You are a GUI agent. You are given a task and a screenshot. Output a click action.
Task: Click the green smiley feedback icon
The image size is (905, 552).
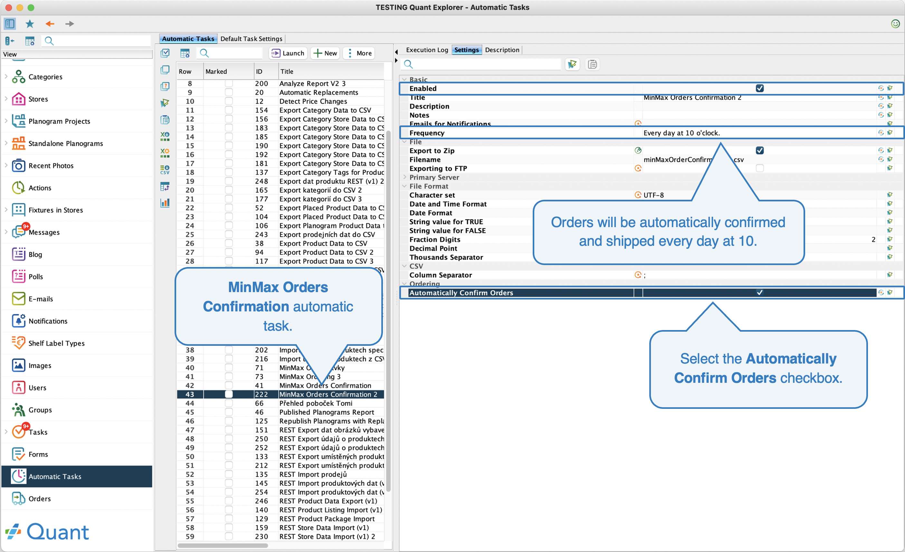click(x=895, y=24)
